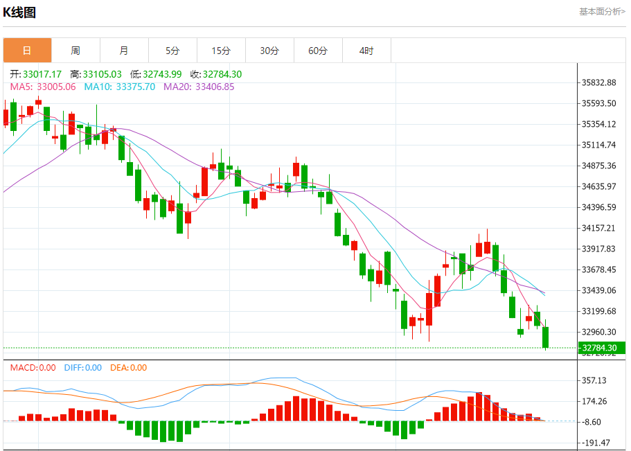Click the 34157.21 axis label
The height and width of the screenshot is (451, 631).
[599, 228]
